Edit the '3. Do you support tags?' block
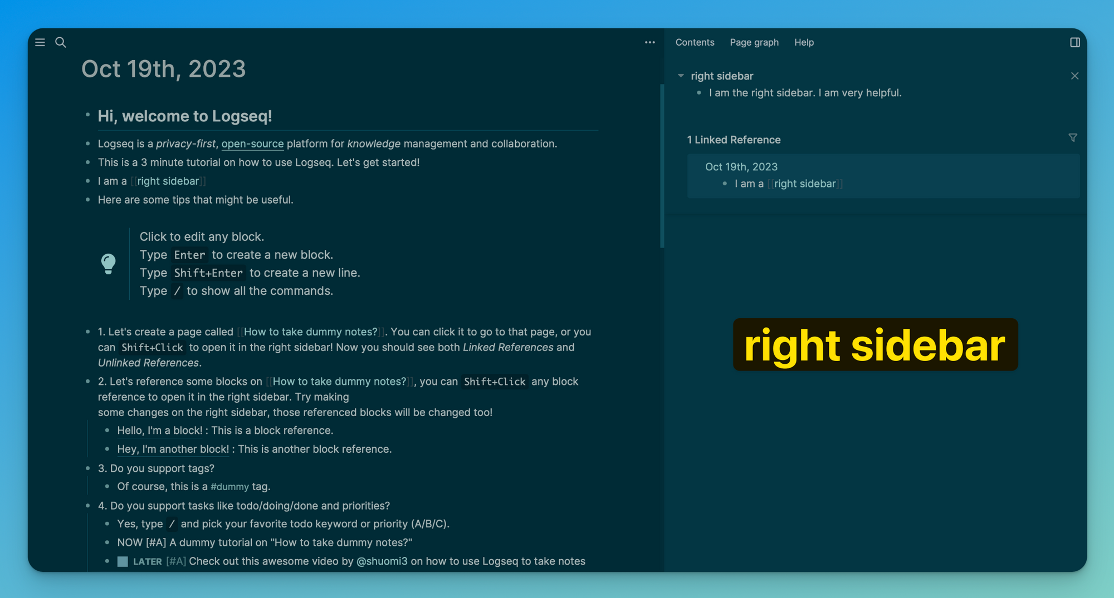Viewport: 1114px width, 598px height. pyautogui.click(x=156, y=468)
